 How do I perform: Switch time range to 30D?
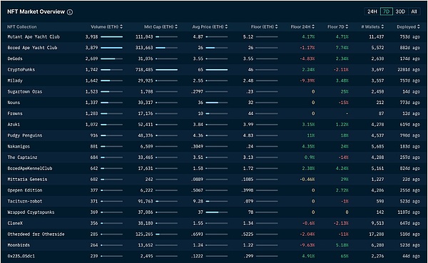[x=400, y=11]
